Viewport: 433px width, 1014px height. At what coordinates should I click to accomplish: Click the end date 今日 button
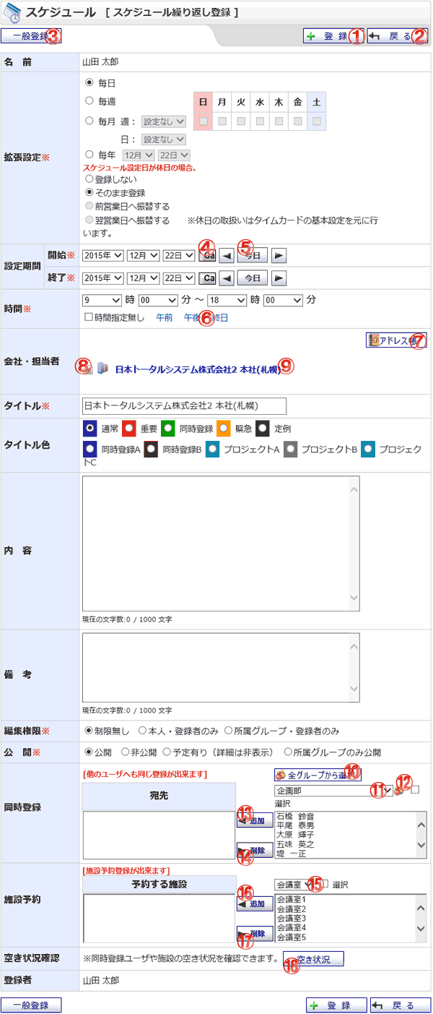coord(252,278)
